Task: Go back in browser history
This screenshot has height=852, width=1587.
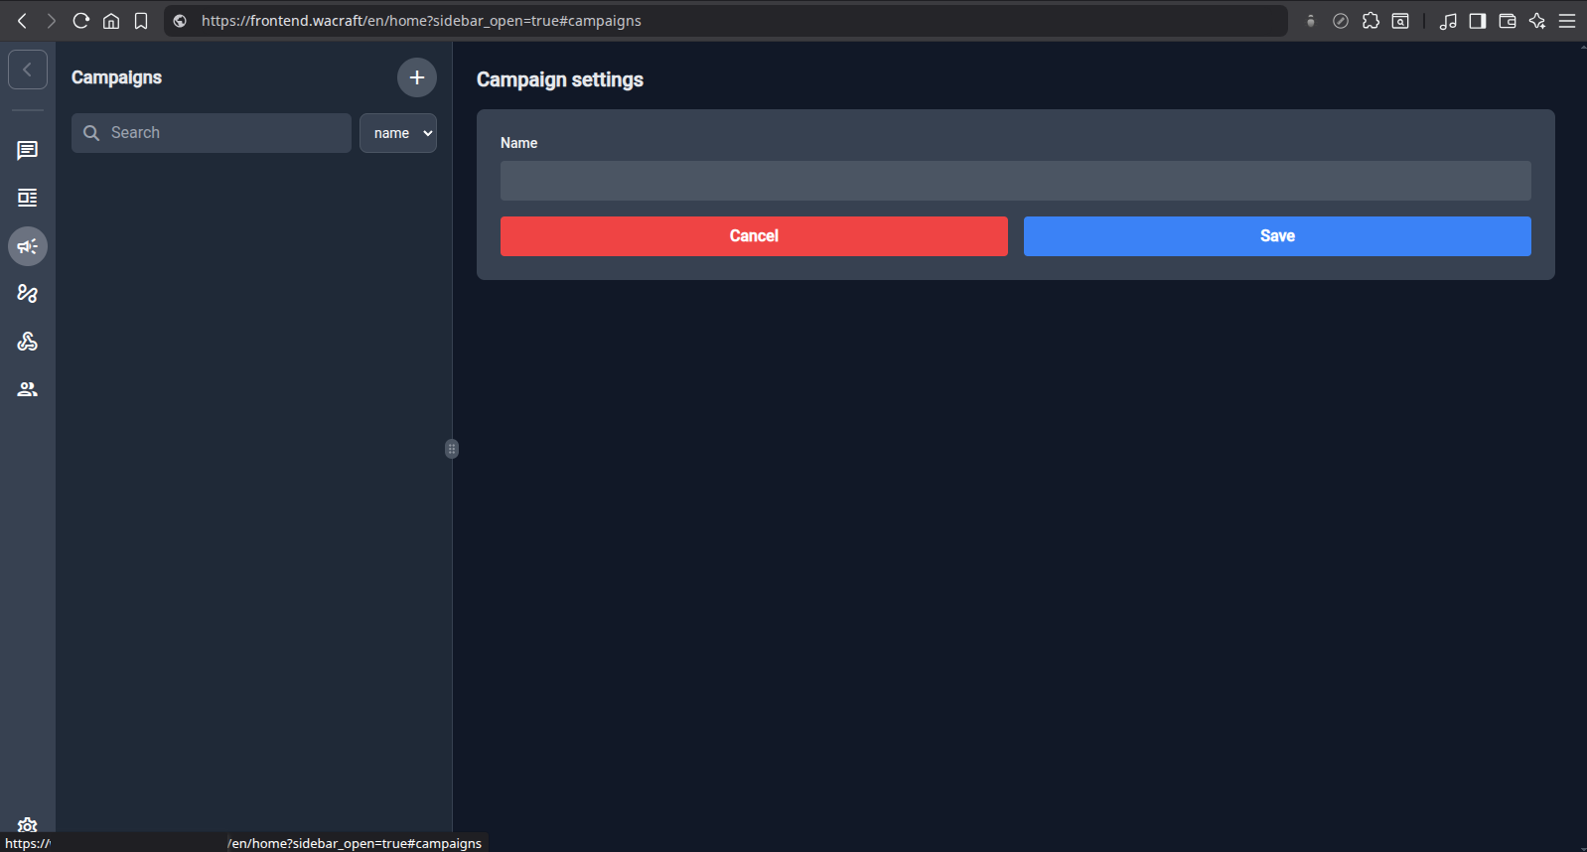Action: 22,21
